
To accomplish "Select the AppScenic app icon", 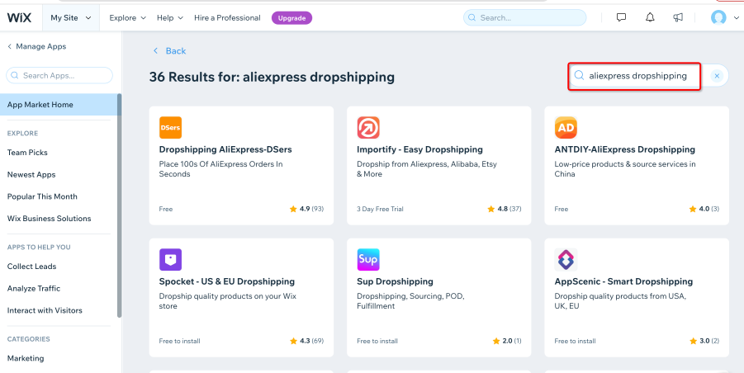I will [x=566, y=260].
